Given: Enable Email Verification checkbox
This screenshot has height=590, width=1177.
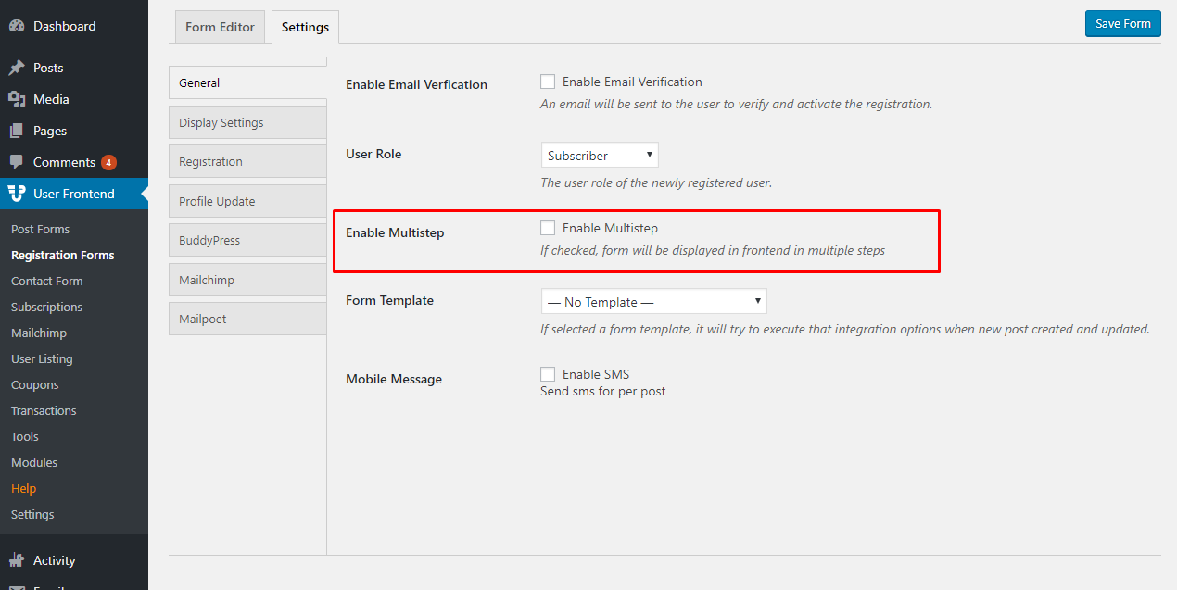Looking at the screenshot, I should click(548, 82).
